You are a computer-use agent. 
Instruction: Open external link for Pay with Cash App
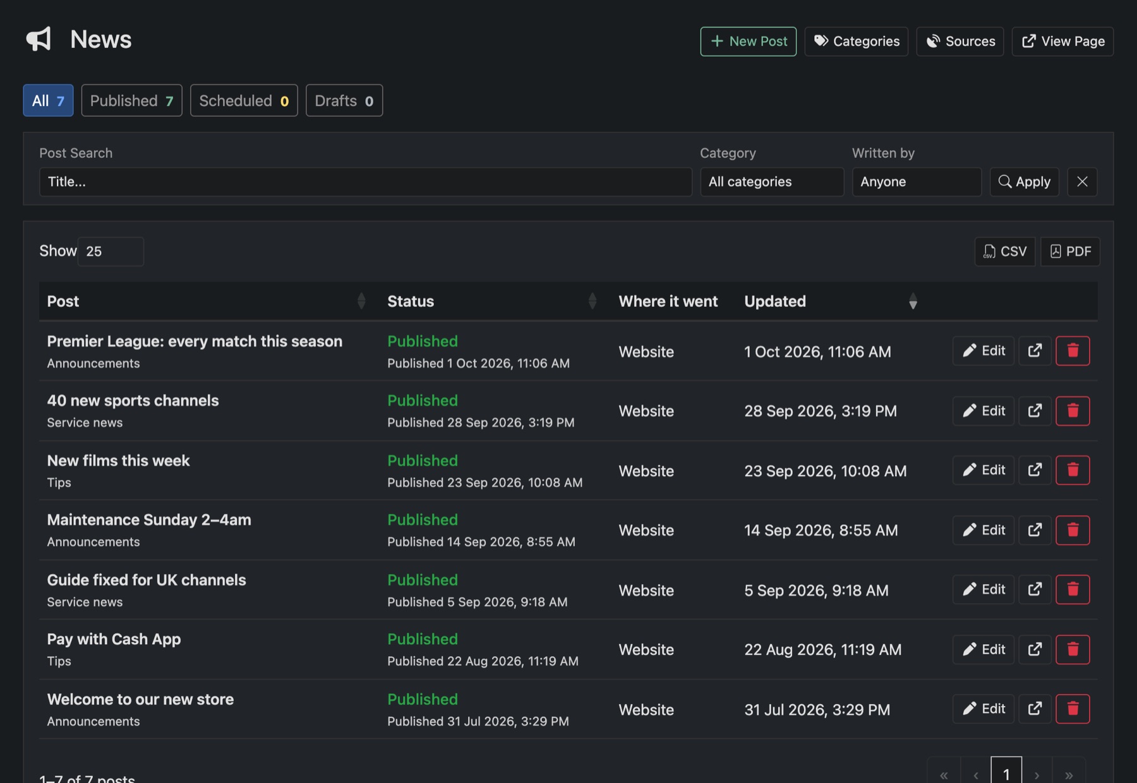coord(1035,649)
